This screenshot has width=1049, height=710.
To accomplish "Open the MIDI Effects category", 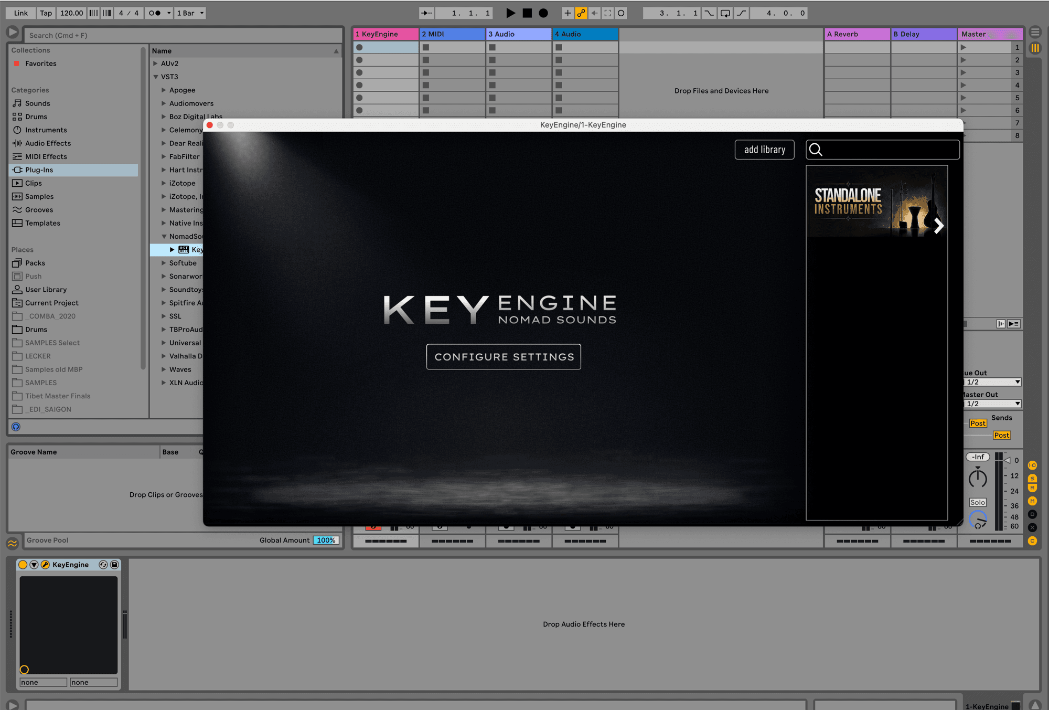I will [46, 156].
